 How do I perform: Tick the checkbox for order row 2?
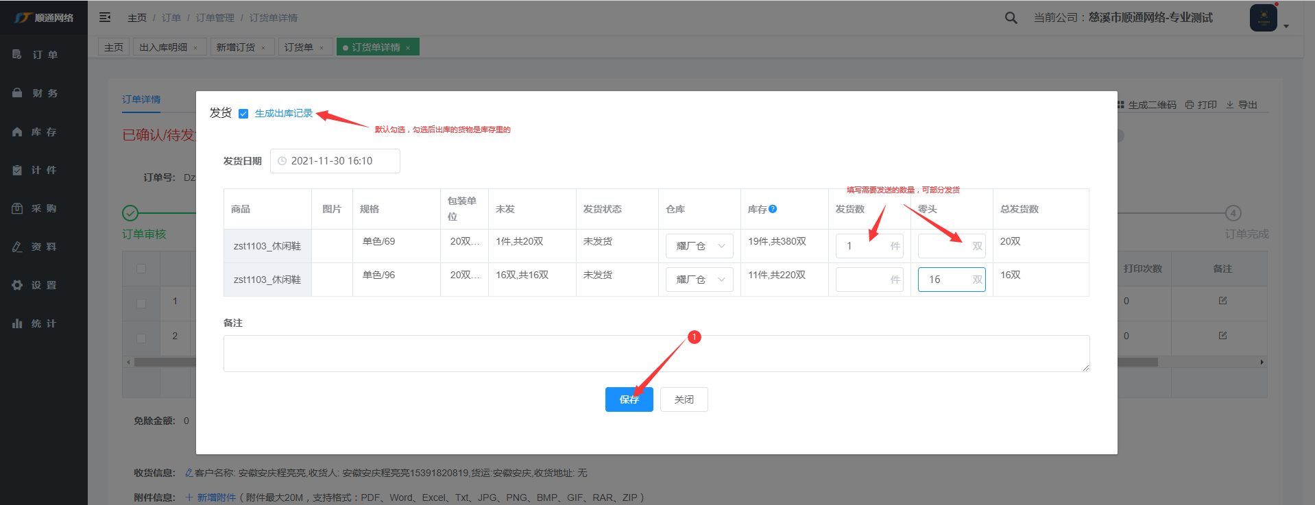click(x=141, y=338)
